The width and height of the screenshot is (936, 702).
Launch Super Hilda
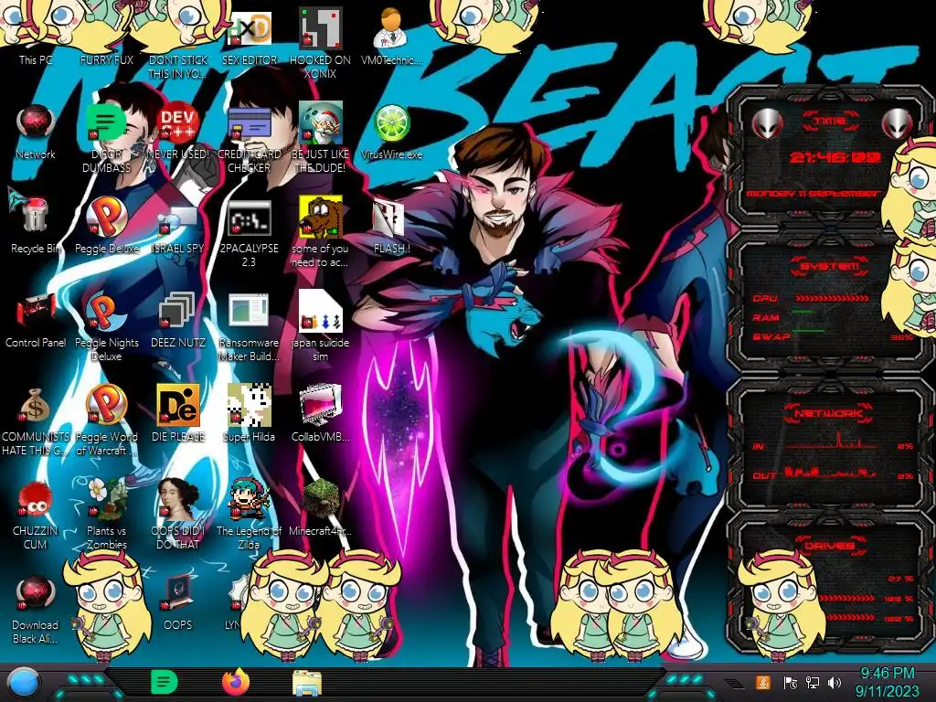249,406
